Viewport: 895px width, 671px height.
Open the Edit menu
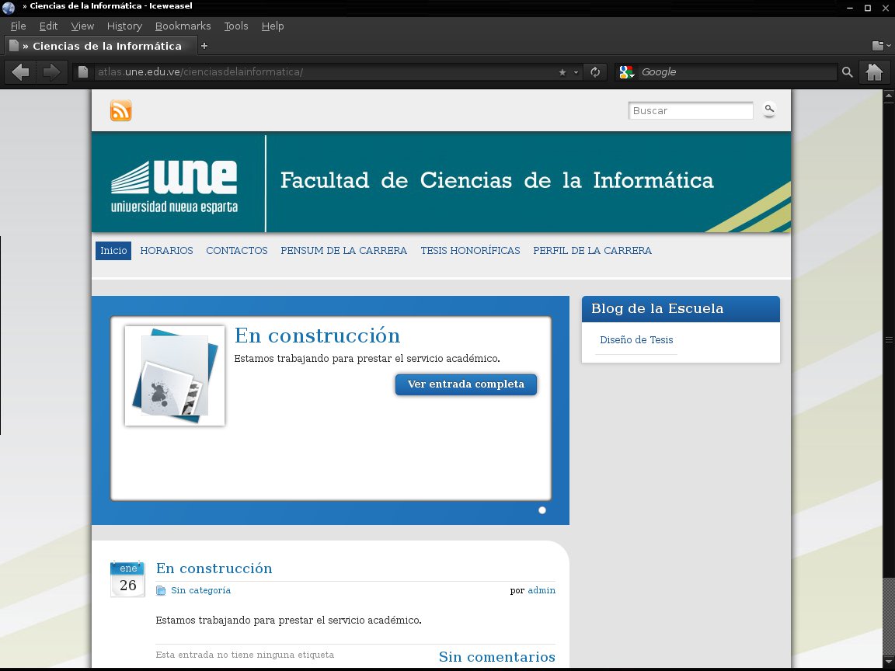48,26
